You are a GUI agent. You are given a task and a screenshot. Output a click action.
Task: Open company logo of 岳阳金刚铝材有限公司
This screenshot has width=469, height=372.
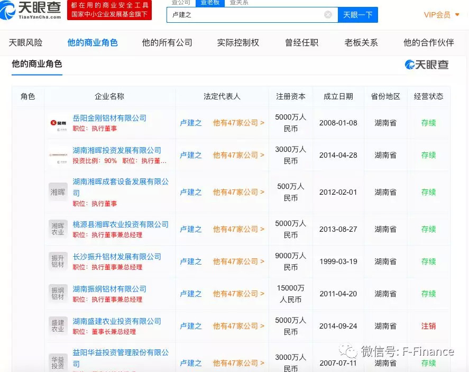58,123
